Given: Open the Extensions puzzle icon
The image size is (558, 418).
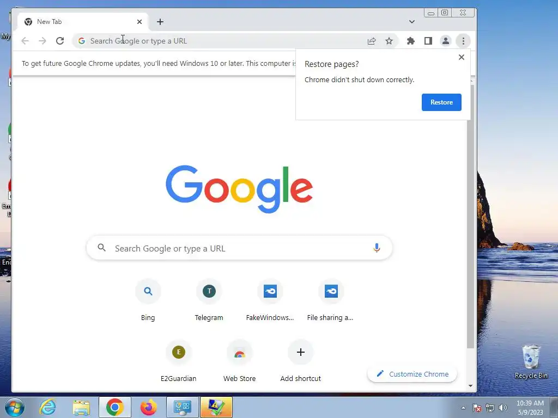Looking at the screenshot, I should tap(411, 41).
